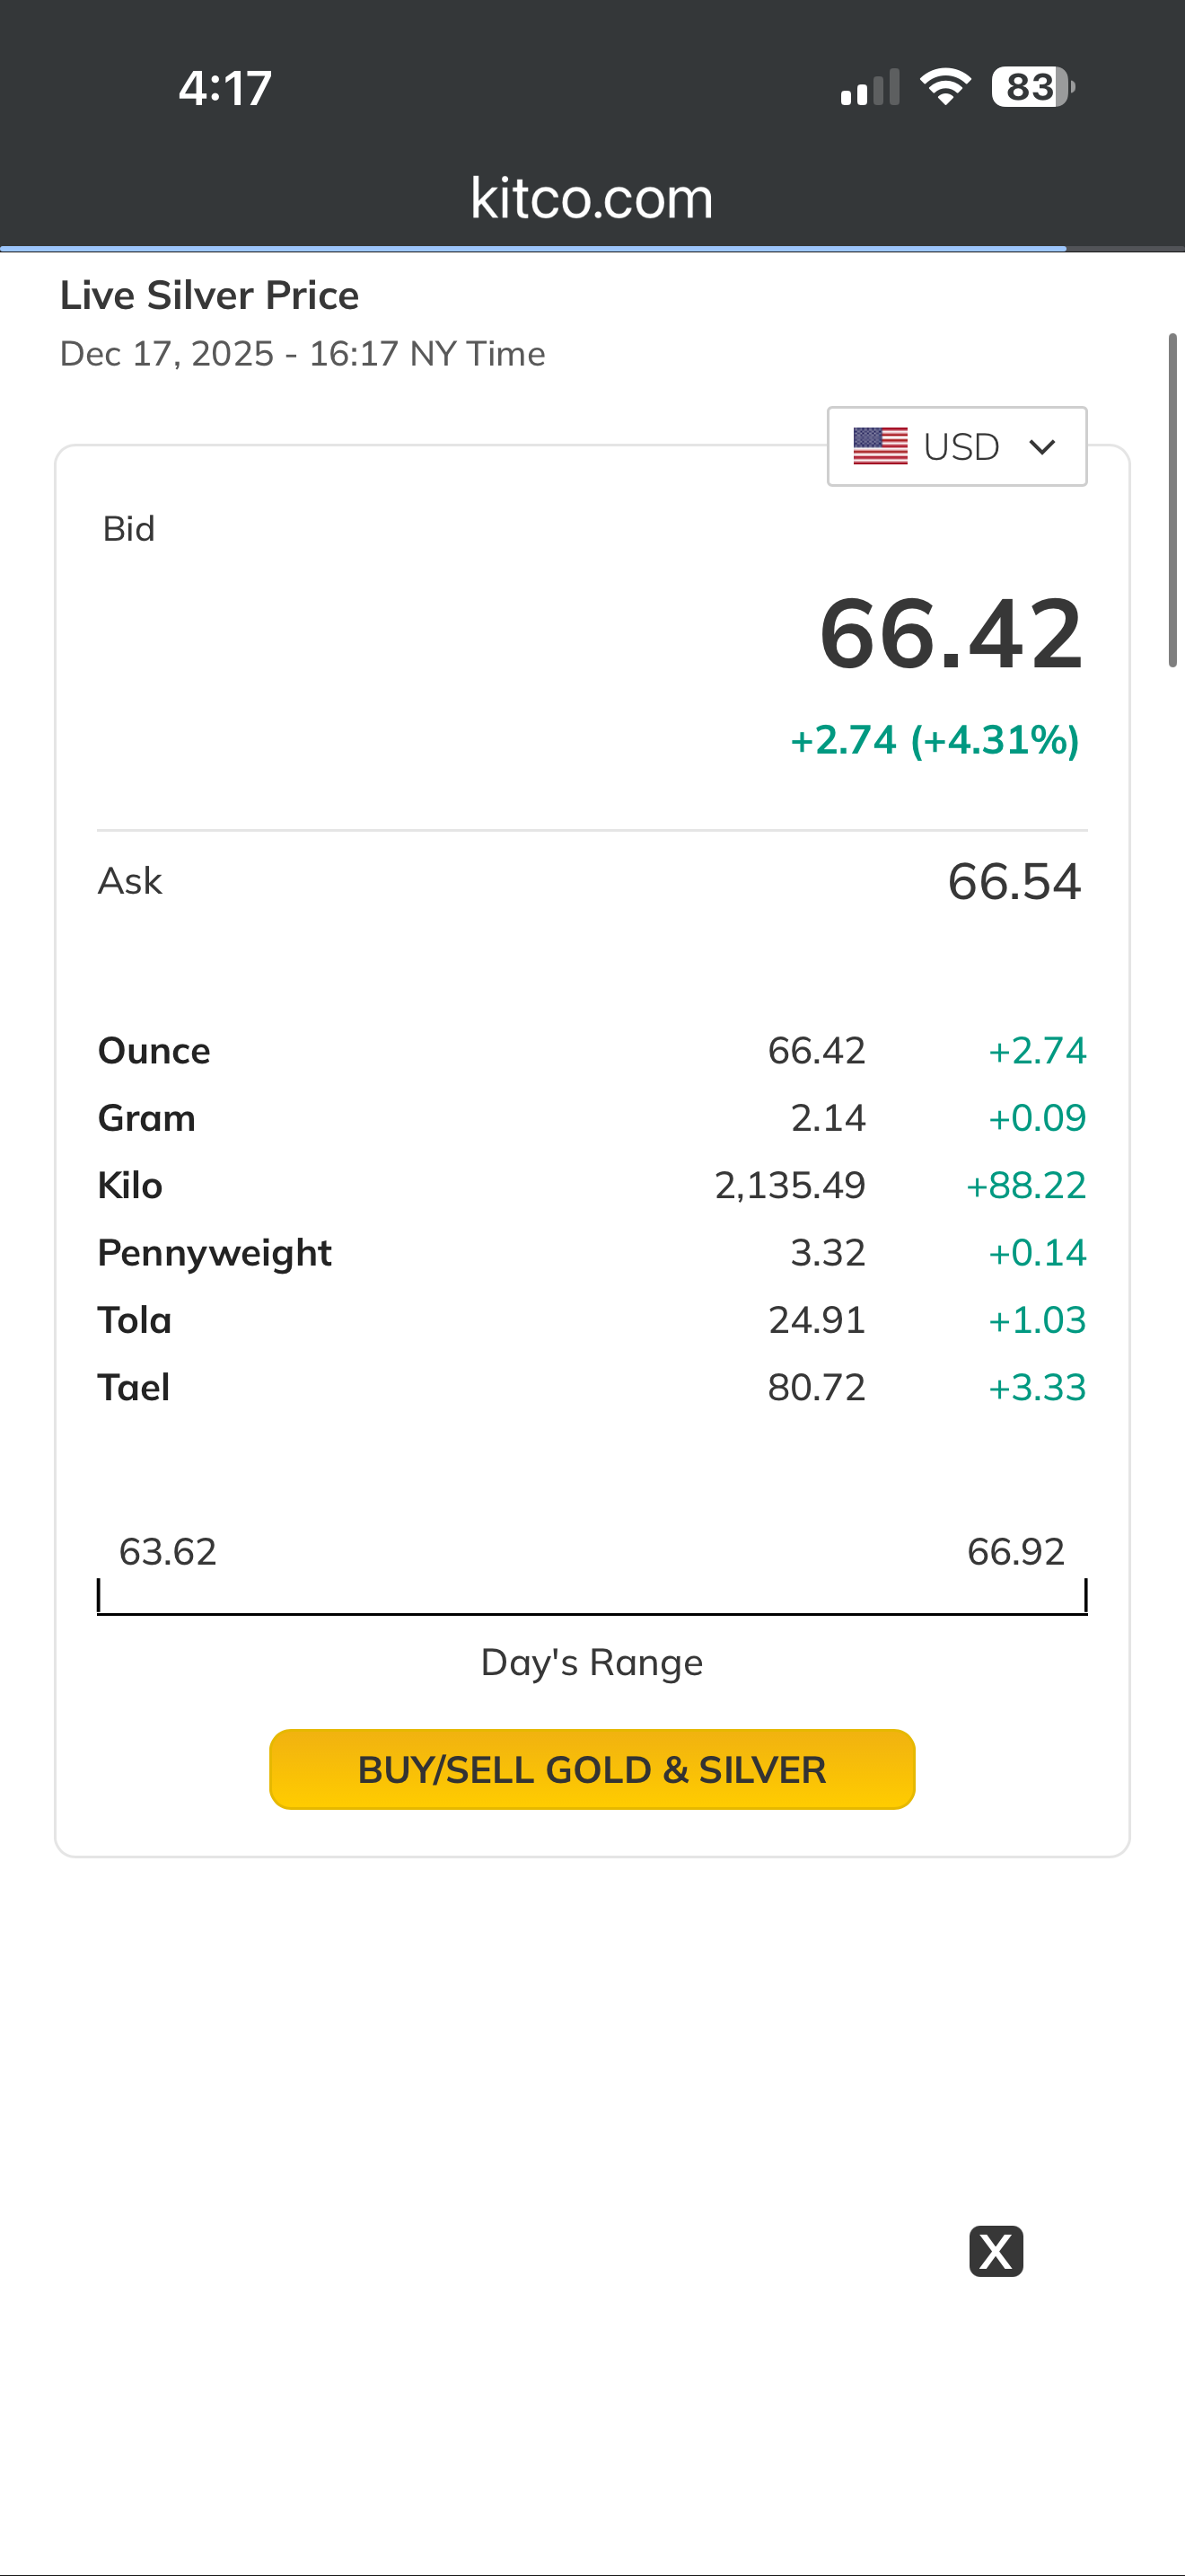Screen dimensions: 1185x2576
Task: Tap the Live Silver Price heading
Action: [x=210, y=295]
